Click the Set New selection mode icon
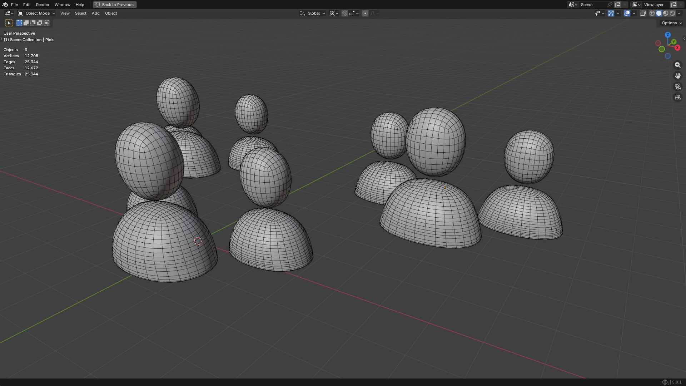The width and height of the screenshot is (686, 386). pos(19,23)
